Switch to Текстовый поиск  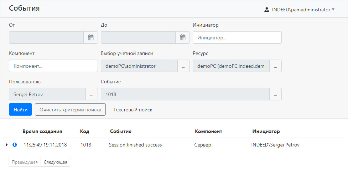click(x=133, y=110)
